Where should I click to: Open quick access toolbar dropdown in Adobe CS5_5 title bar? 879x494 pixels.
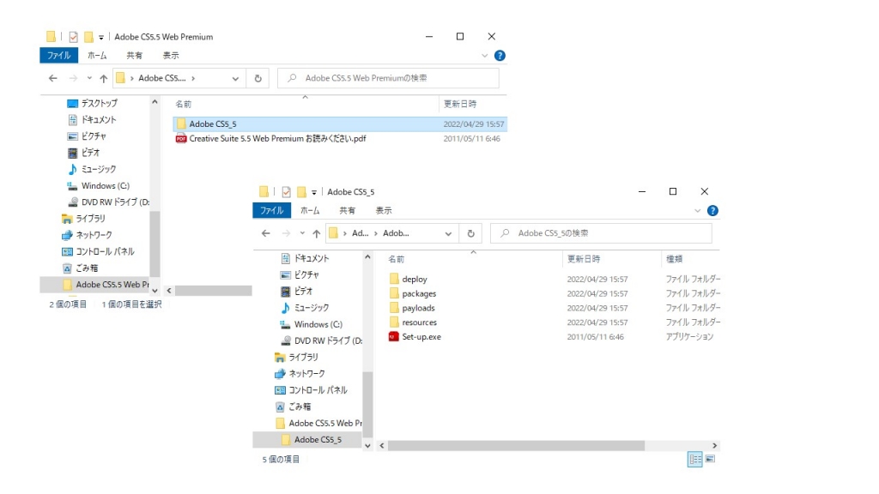click(314, 193)
